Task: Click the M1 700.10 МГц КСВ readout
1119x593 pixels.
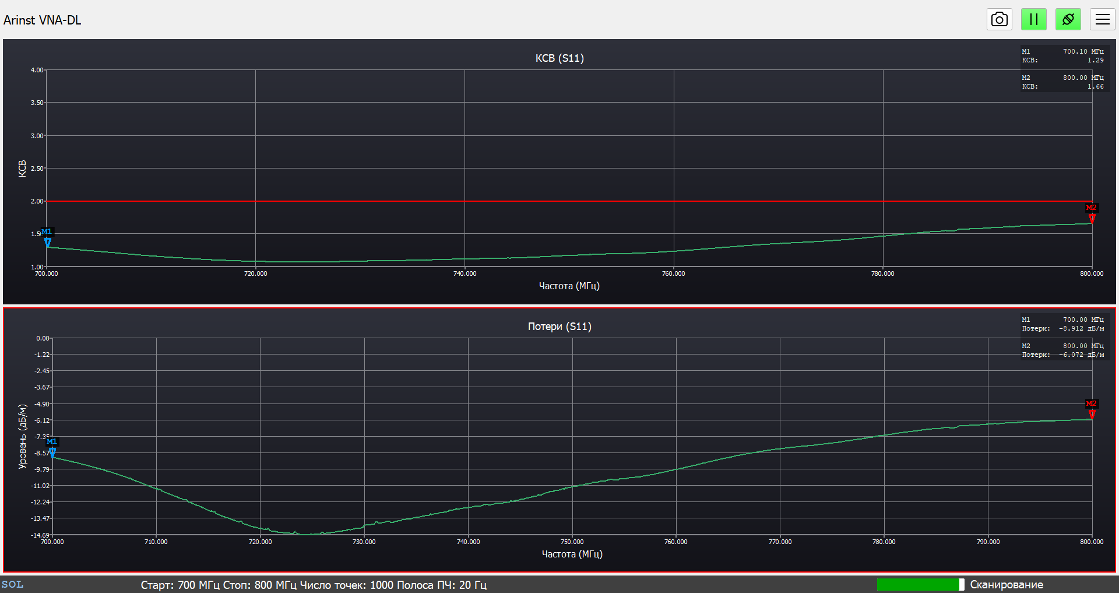Action: pyautogui.click(x=1062, y=55)
